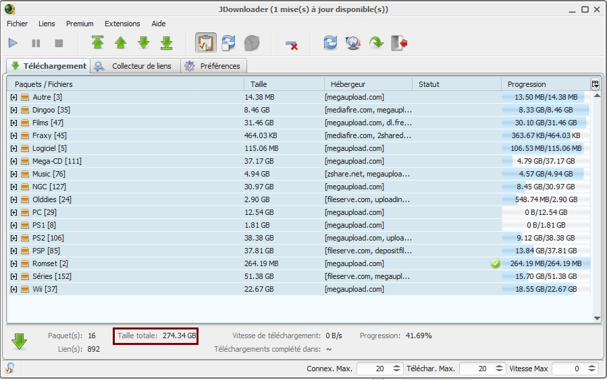Toggle automatic reconnect icon
The height and width of the screenshot is (380, 607).
click(x=228, y=43)
